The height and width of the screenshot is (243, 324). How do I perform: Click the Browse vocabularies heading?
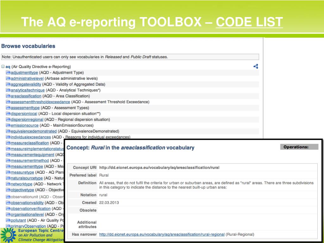click(x=28, y=46)
